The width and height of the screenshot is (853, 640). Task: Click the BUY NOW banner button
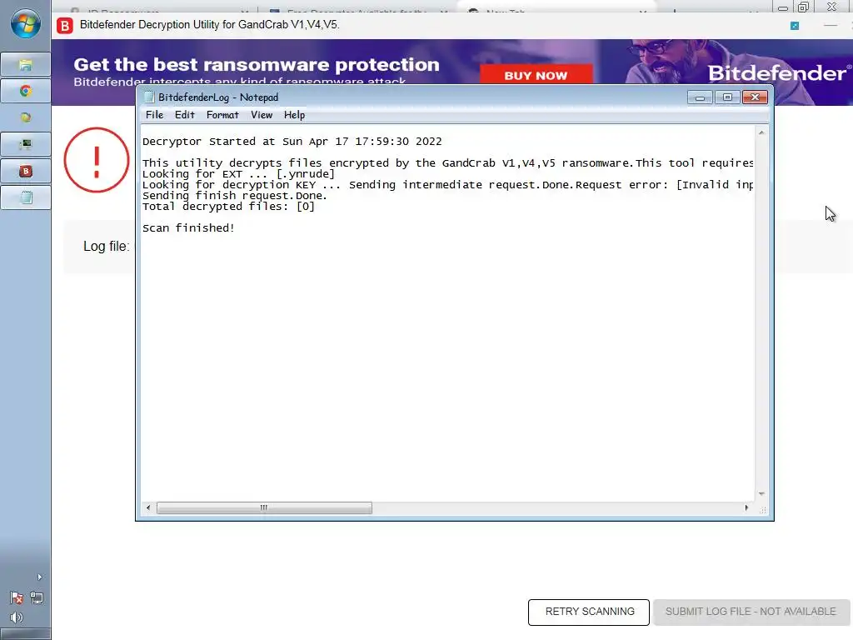pos(536,75)
